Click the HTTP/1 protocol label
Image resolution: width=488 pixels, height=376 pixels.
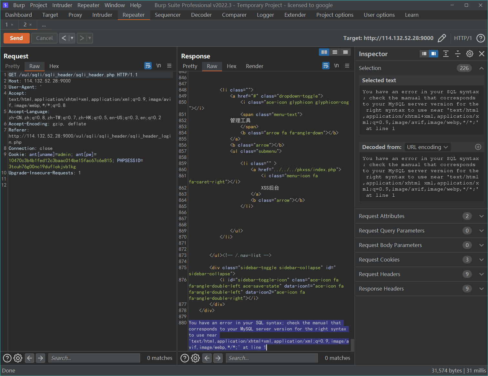(x=463, y=38)
